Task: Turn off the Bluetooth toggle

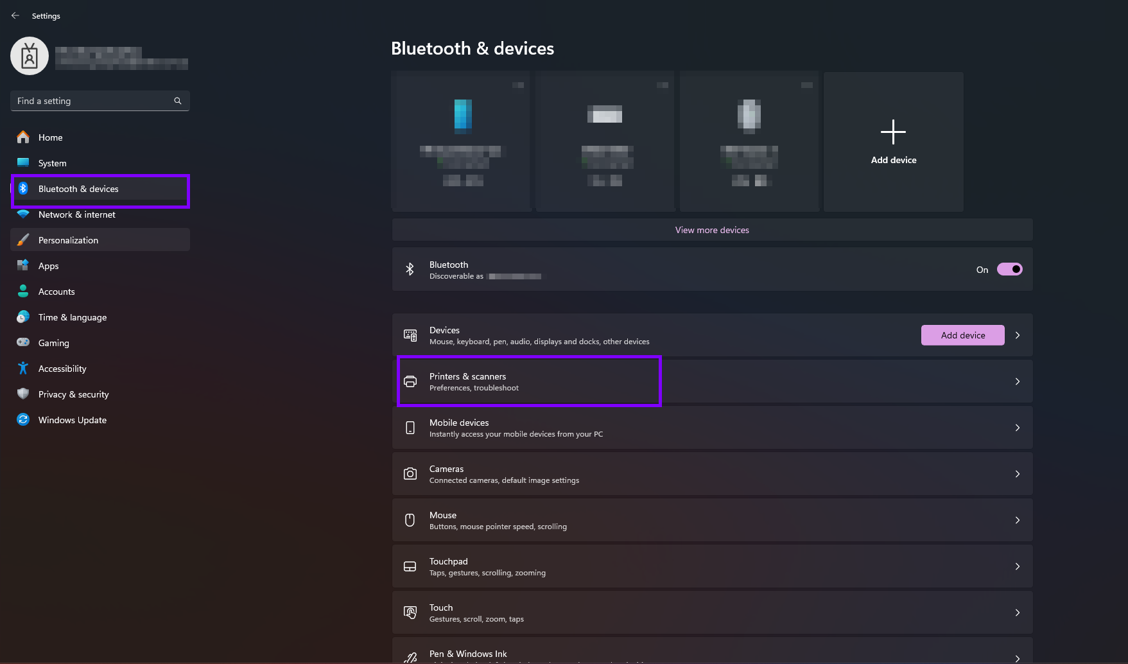Action: [x=1009, y=269]
